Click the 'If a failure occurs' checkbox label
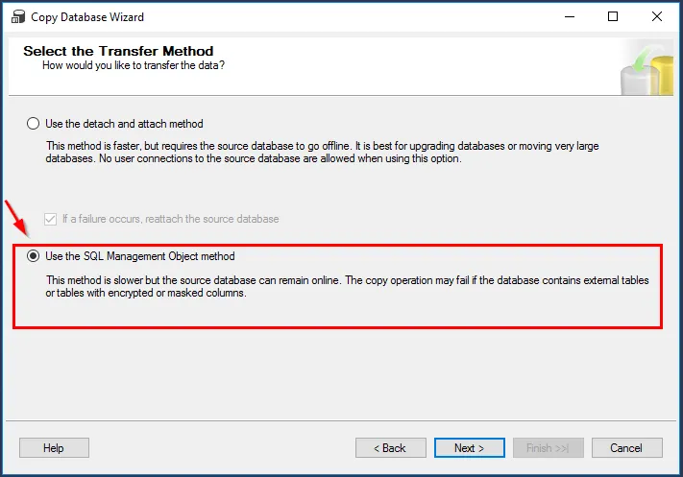Image resolution: width=683 pixels, height=477 pixels. pos(170,219)
